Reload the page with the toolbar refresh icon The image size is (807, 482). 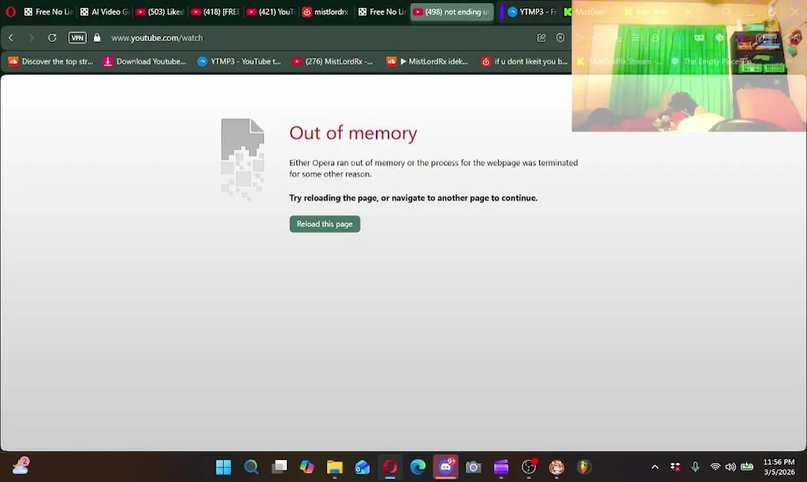pos(52,37)
